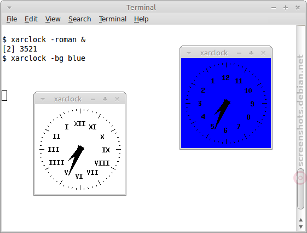Minimize the roman numeral xarclock window
Image resolution: width=307 pixels, height=233 pixels.
tap(93, 99)
